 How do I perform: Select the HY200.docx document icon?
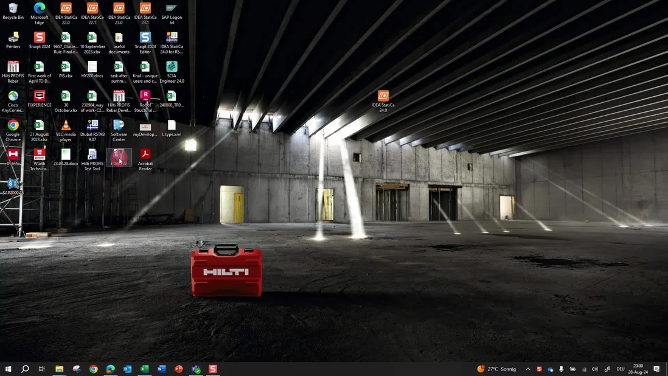click(x=92, y=70)
